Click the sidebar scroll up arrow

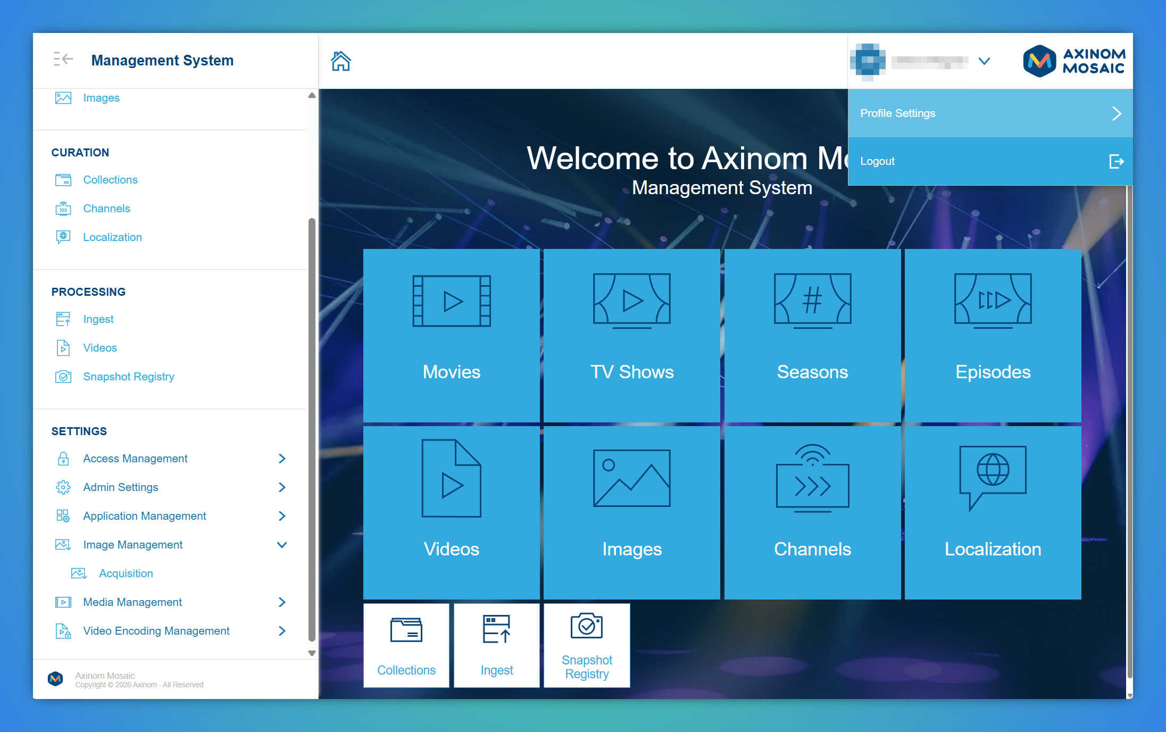(312, 95)
